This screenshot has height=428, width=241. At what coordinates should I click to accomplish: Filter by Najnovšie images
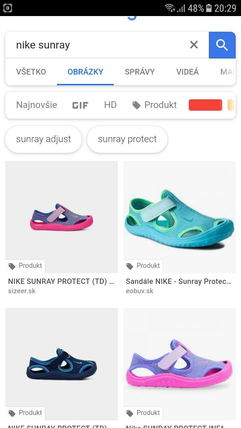tap(36, 105)
